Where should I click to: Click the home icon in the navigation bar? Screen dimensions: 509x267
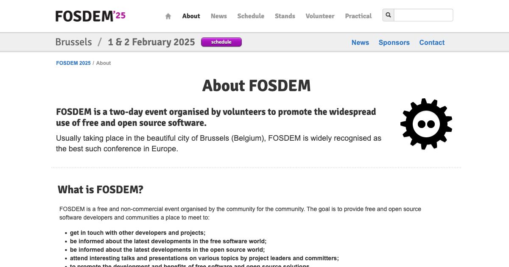(168, 16)
